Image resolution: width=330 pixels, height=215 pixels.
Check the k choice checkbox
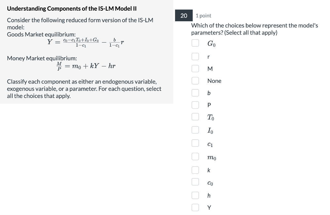(x=195, y=170)
